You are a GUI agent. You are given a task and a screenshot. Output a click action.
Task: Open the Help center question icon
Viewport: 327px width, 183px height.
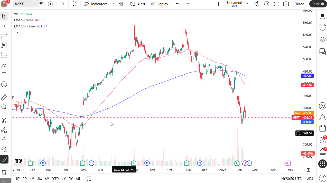click(x=322, y=178)
